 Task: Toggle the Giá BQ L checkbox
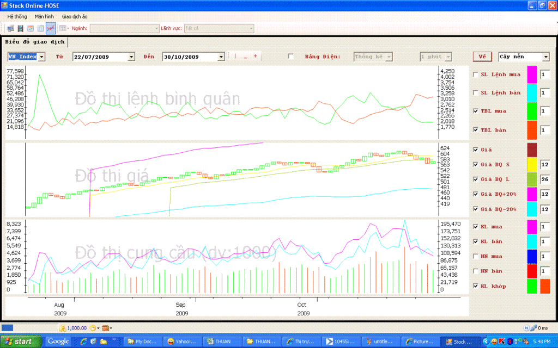(475, 179)
